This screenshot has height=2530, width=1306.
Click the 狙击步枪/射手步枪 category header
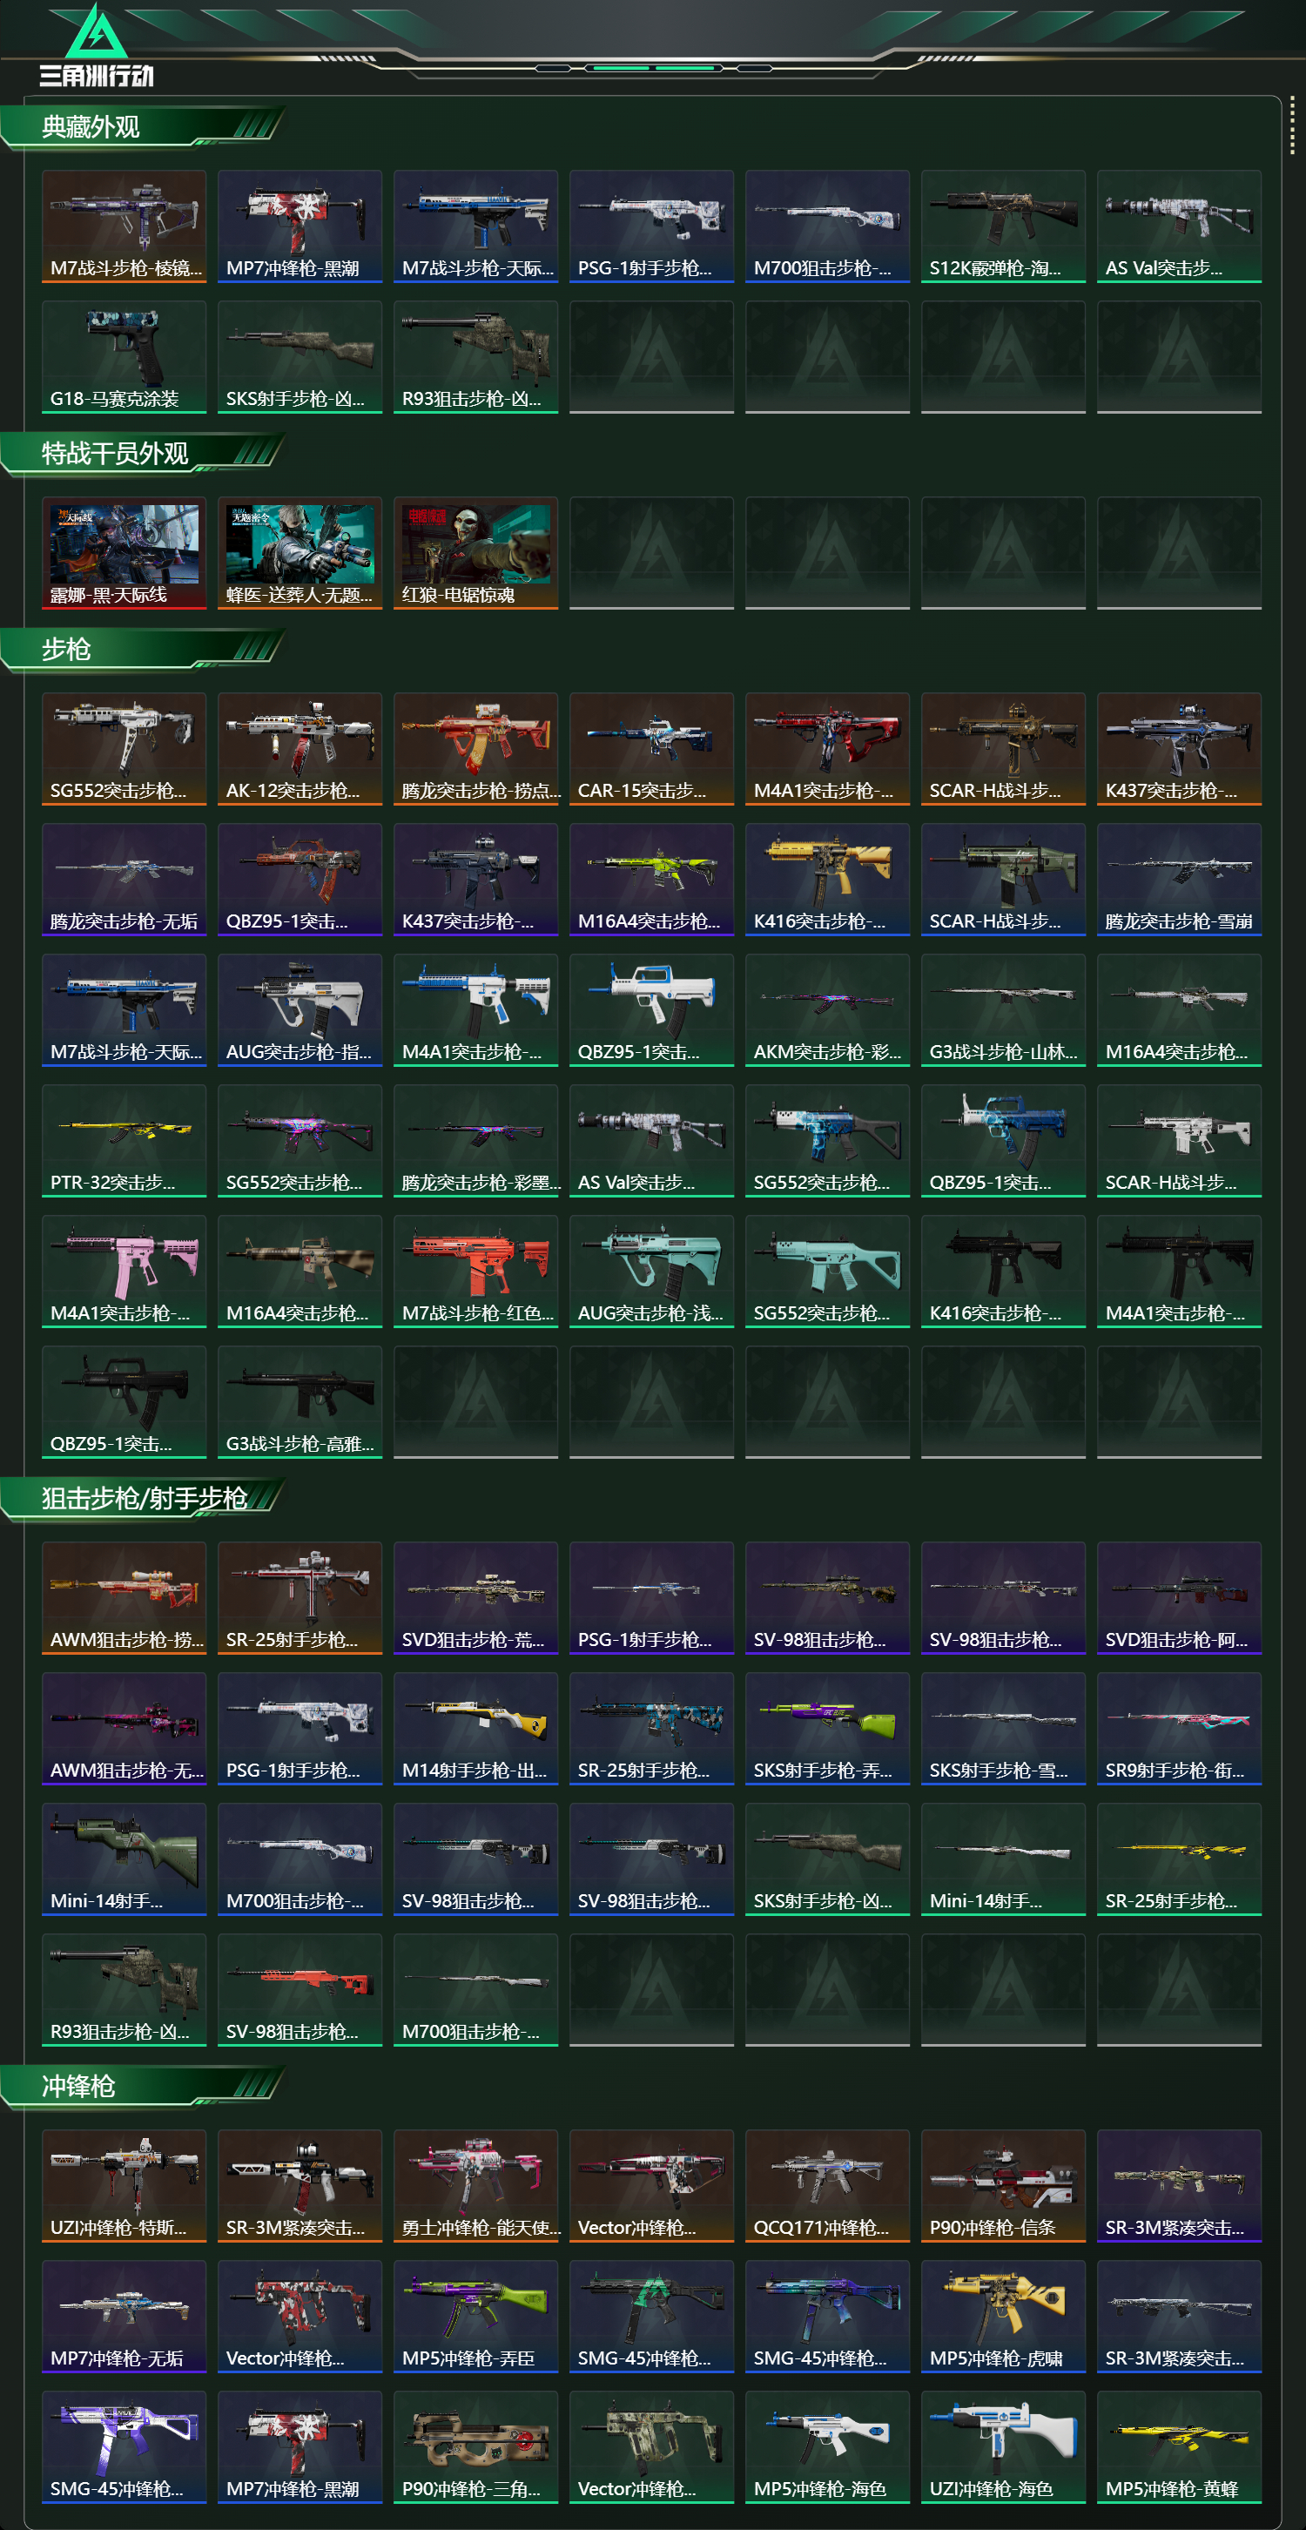point(143,1499)
